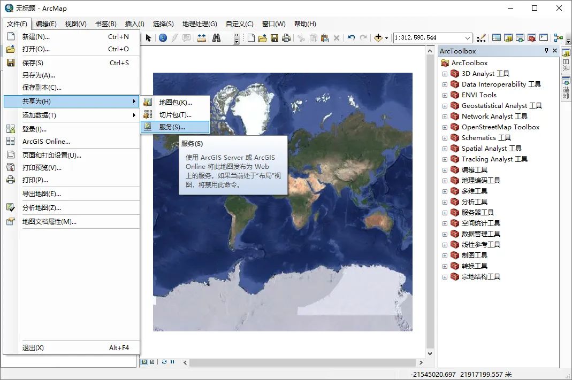This screenshot has width=572, height=380.
Task: Choose 切片包(T)... in the submenu
Action: point(175,115)
